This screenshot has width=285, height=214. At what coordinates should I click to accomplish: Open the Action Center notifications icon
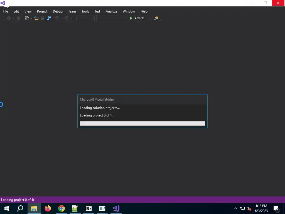[276, 208]
